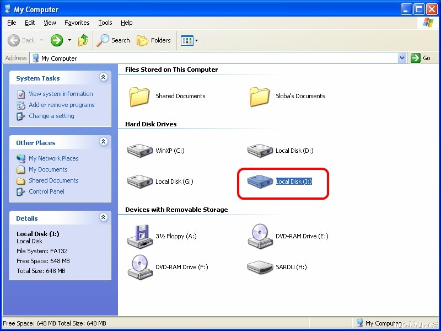The width and height of the screenshot is (441, 331).
Task: Click the Other Places header title
Action: pyautogui.click(x=36, y=143)
